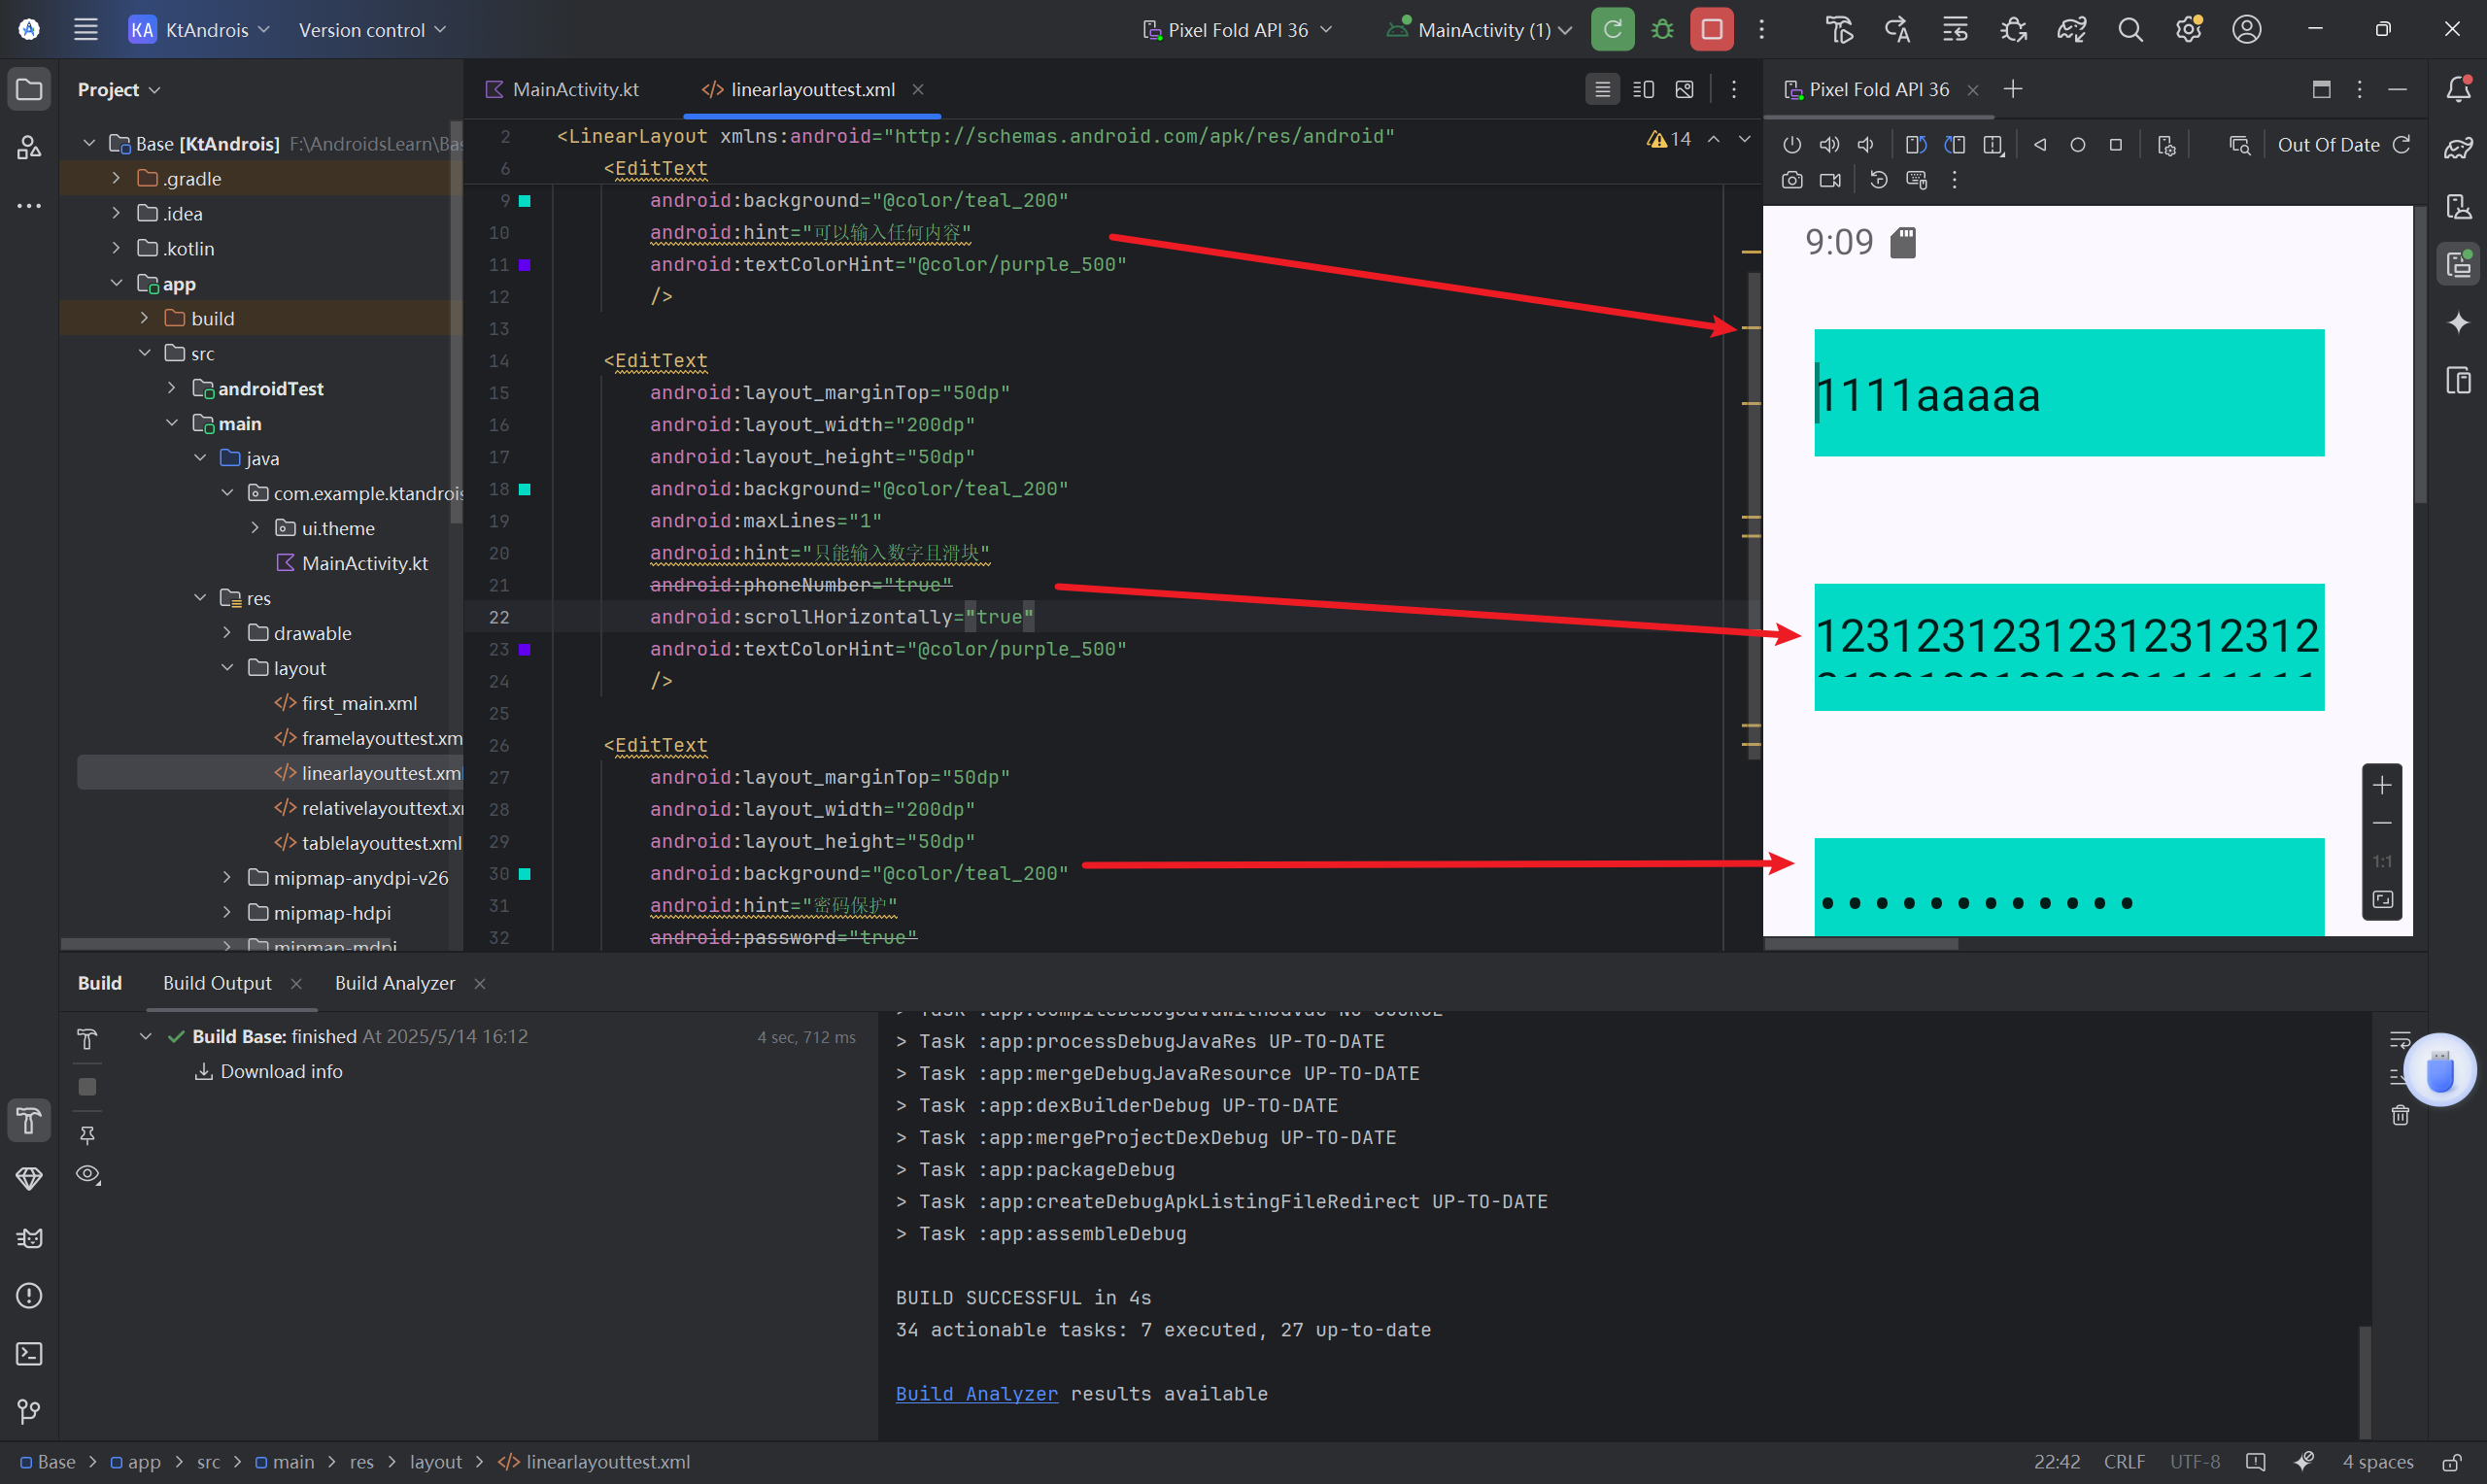2487x1484 pixels.
Task: Open the Device Manager tool window
Action: 2458,207
